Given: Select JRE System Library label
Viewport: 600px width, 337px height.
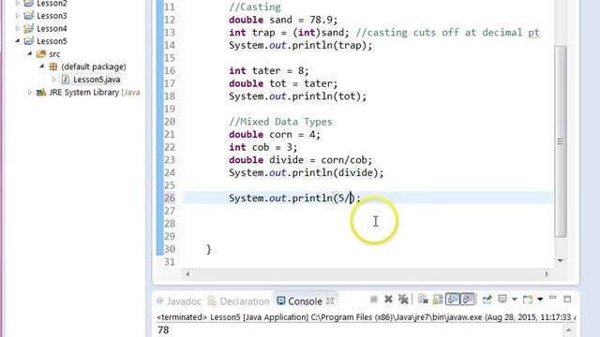Looking at the screenshot, I should click(x=83, y=92).
